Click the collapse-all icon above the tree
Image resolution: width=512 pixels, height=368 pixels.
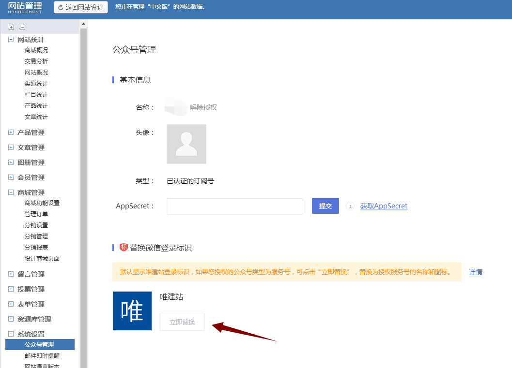[x=22, y=27]
